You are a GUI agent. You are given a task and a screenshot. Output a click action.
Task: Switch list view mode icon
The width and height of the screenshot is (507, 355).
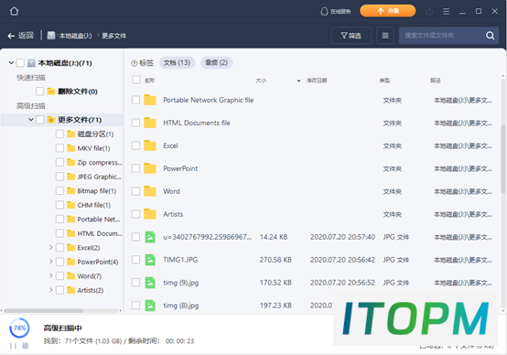click(x=385, y=36)
